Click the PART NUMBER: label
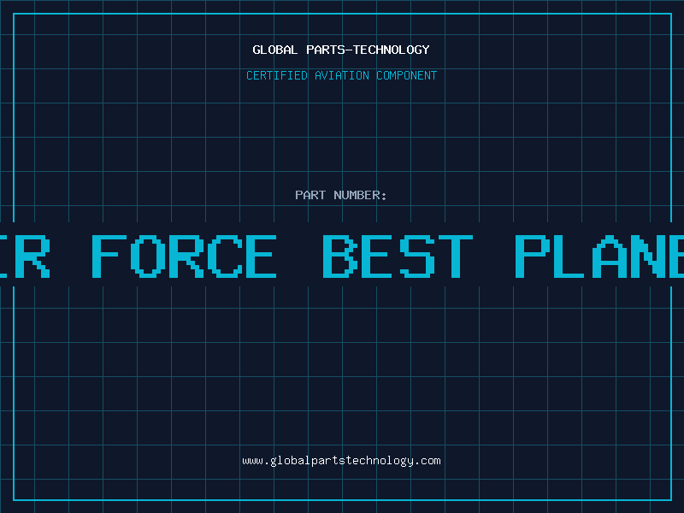 (340, 195)
